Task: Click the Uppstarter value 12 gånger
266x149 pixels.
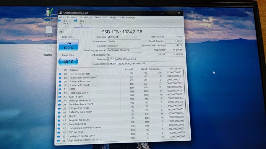Action: pos(175,50)
